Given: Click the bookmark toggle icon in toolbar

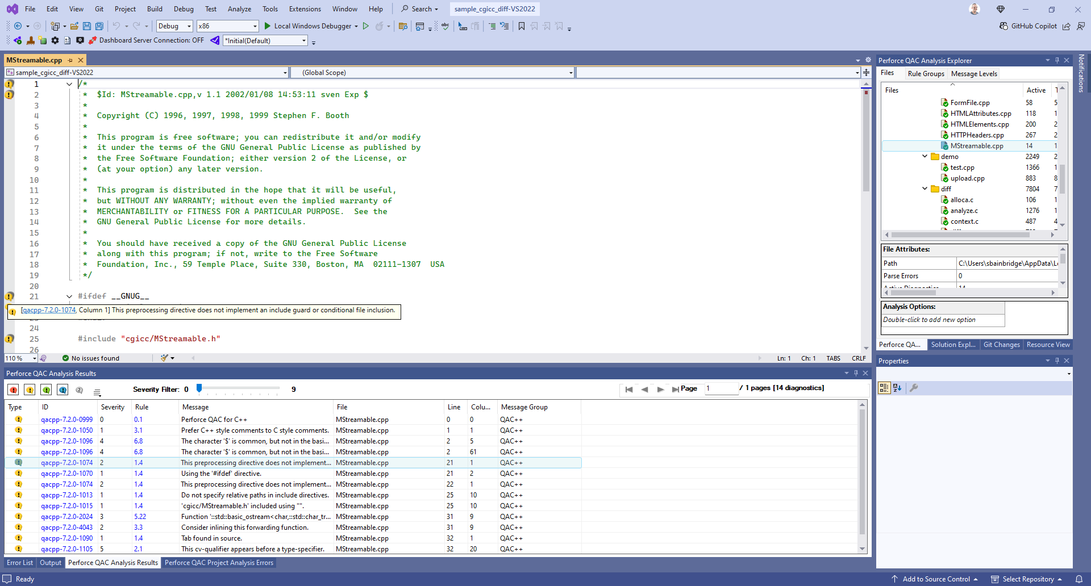Looking at the screenshot, I should pyautogui.click(x=522, y=26).
